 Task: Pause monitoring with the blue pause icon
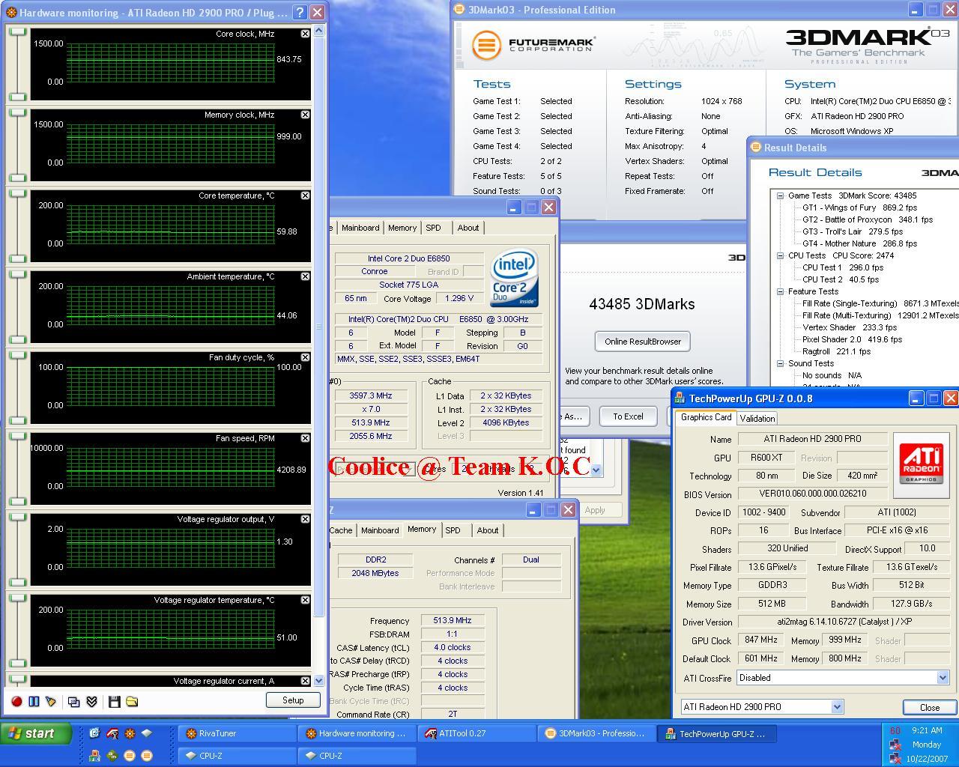34,701
